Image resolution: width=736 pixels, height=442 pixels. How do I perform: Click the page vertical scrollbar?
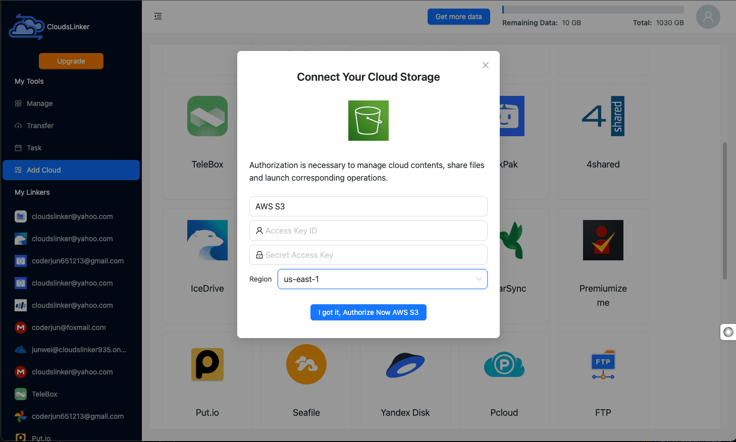click(725, 210)
